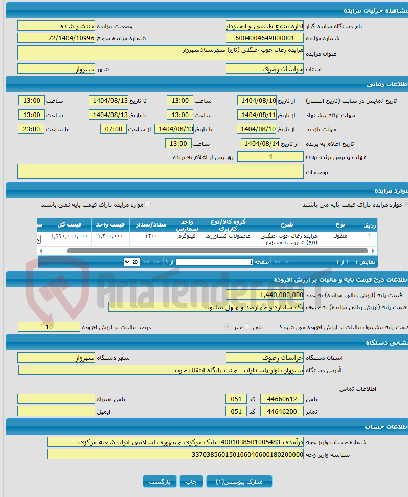This screenshot has height=497, width=408.
Task: Click proposal deadline start date 1404/08/11
Action: [x=257, y=115]
